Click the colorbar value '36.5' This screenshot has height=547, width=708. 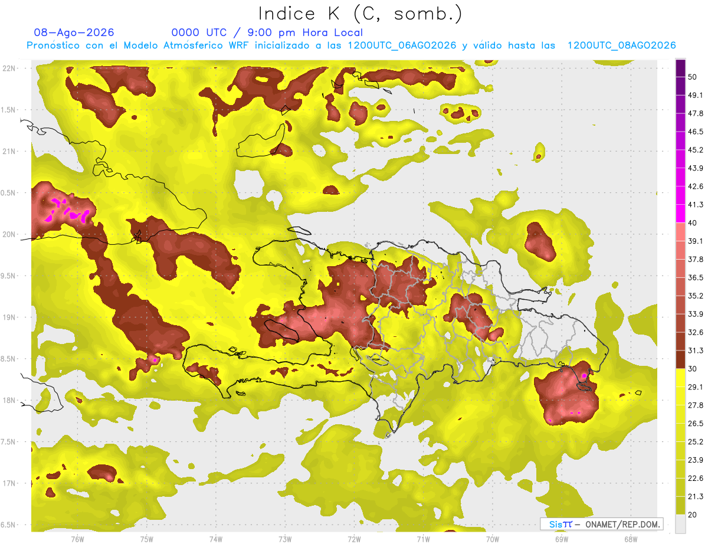696,277
